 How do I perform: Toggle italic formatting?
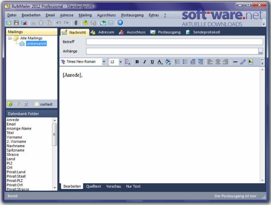click(x=145, y=62)
